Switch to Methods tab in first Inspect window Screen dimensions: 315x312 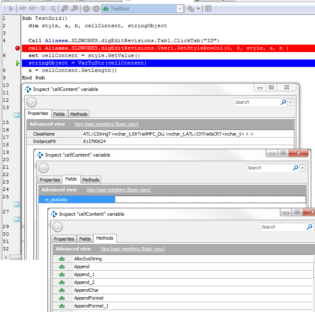pyautogui.click(x=78, y=114)
